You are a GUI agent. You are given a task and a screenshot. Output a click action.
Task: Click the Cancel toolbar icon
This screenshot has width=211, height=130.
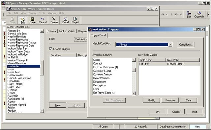pyautogui.click(x=43, y=20)
